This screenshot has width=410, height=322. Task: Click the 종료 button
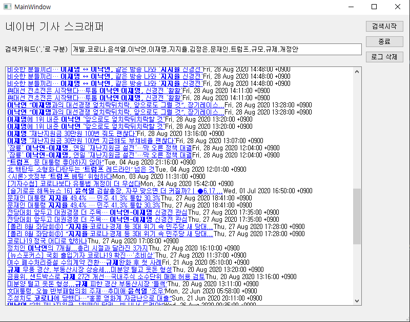pyautogui.click(x=384, y=42)
